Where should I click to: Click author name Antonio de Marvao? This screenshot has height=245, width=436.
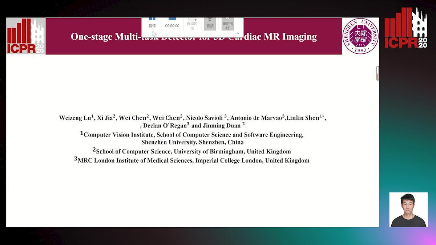pyautogui.click(x=256, y=118)
